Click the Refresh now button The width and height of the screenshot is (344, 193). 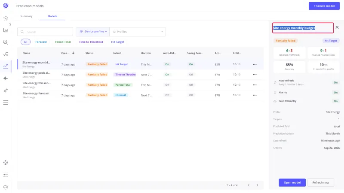[320, 183]
